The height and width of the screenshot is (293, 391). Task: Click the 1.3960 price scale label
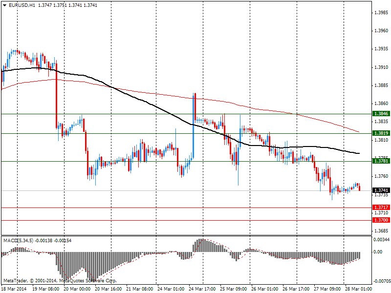(x=382, y=31)
